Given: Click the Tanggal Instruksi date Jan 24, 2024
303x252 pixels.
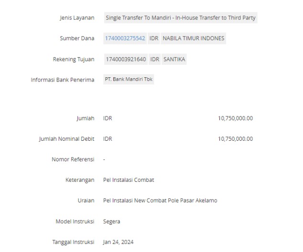Looking at the screenshot, I should click(x=118, y=242).
